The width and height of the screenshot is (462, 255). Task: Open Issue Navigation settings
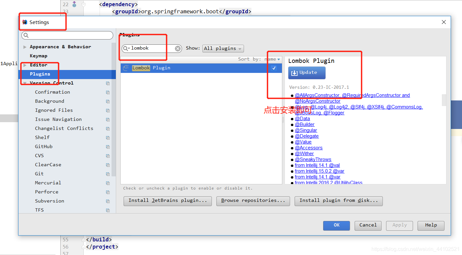click(x=58, y=120)
